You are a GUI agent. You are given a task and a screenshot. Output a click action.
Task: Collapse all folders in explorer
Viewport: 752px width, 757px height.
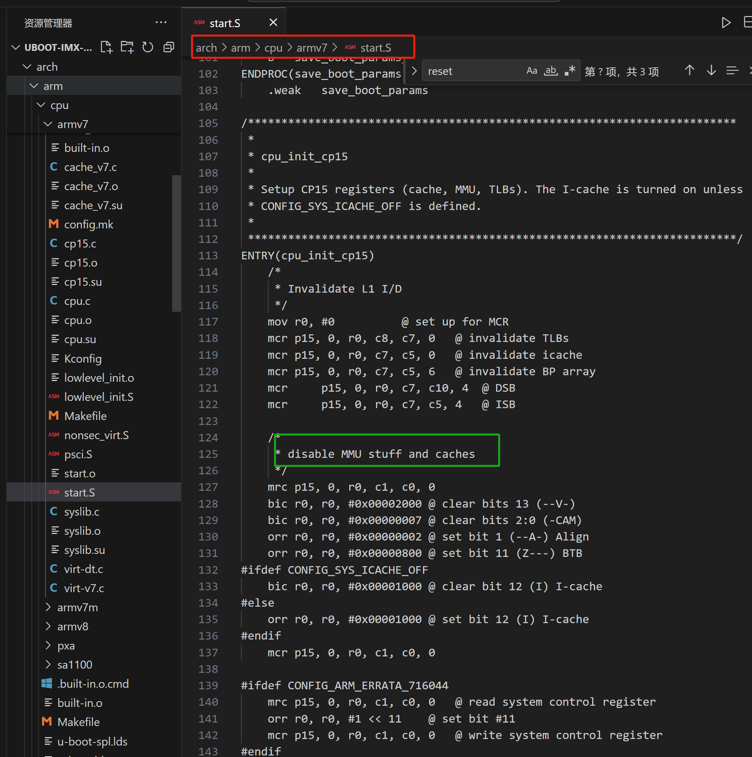(x=169, y=47)
